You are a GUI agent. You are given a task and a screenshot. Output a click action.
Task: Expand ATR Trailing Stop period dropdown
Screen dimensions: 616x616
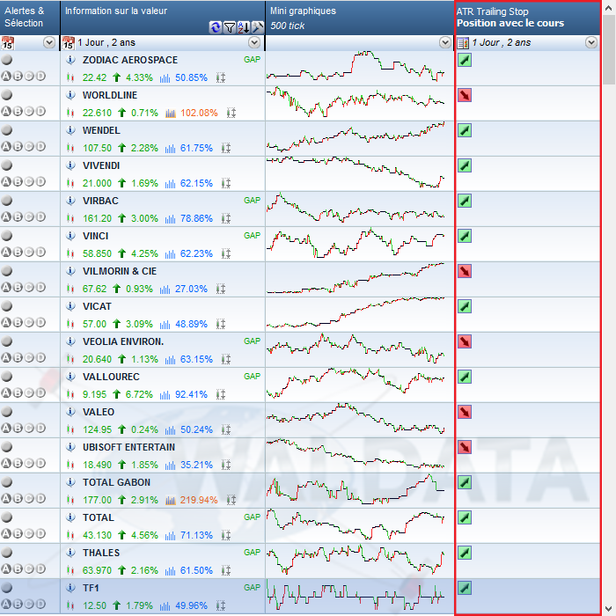point(591,42)
